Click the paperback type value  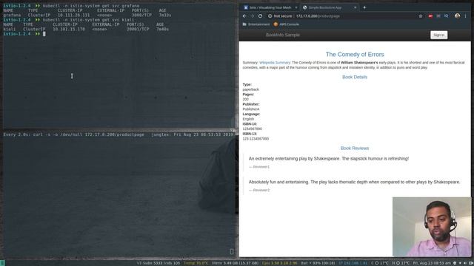pos(250,89)
